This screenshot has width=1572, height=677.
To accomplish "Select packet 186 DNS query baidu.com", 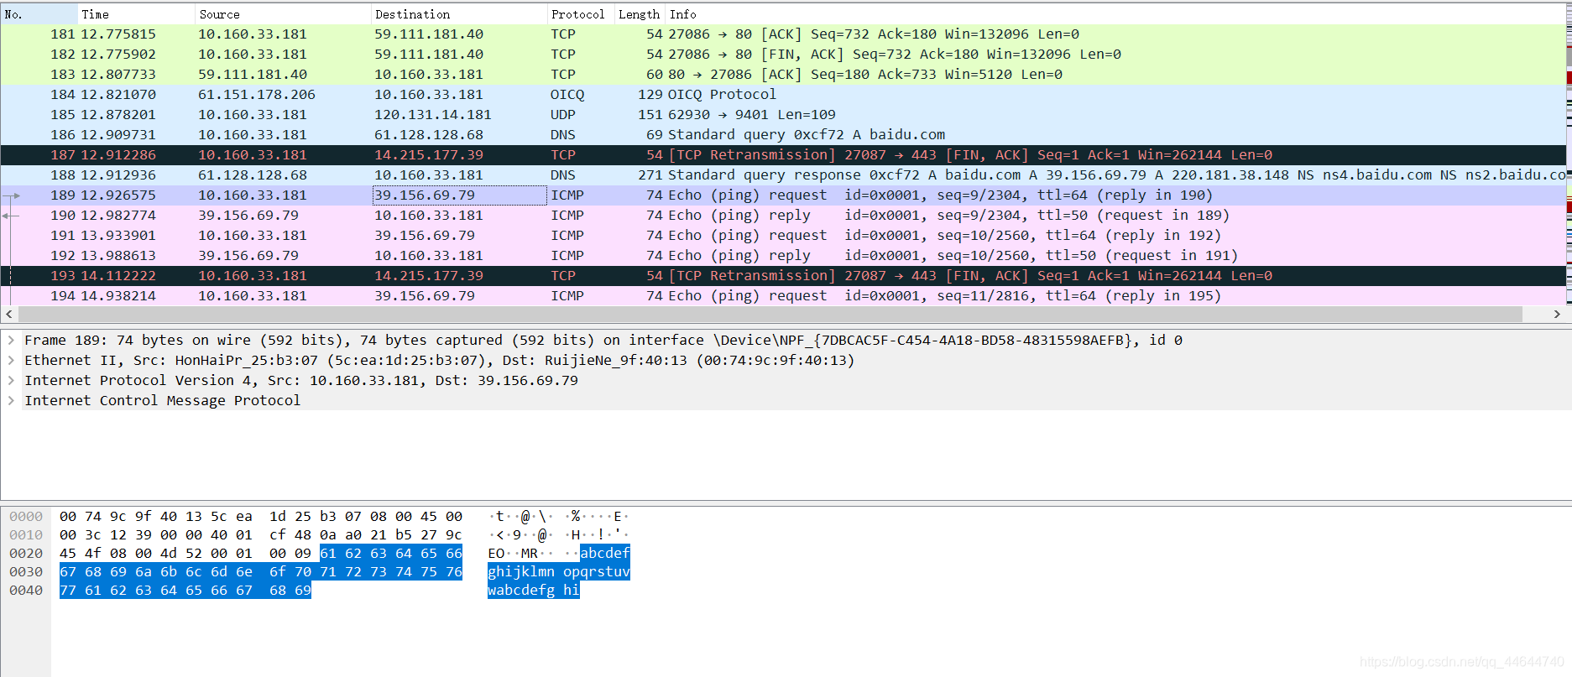I will tap(783, 135).
